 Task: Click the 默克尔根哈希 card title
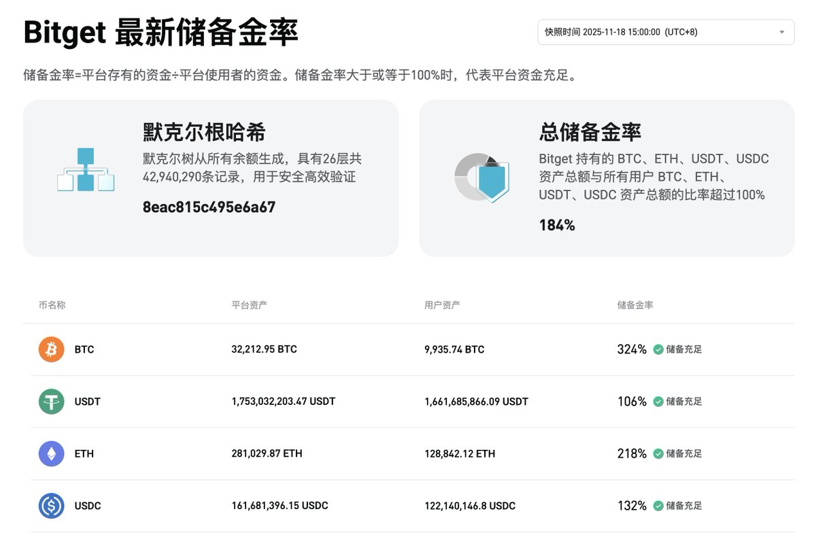[204, 132]
